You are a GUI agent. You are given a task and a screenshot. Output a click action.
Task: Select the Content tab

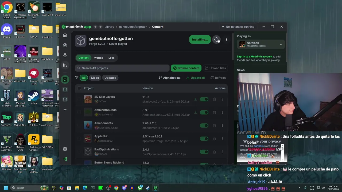(x=83, y=58)
